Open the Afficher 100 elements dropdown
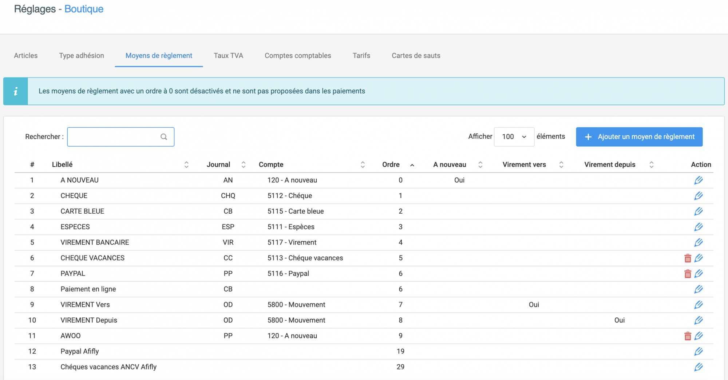728x380 pixels. (514, 137)
